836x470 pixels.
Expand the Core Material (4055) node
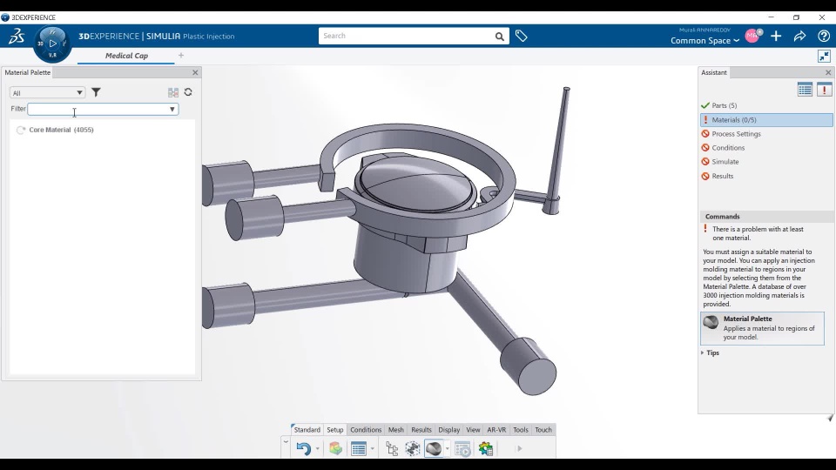[x=21, y=130]
